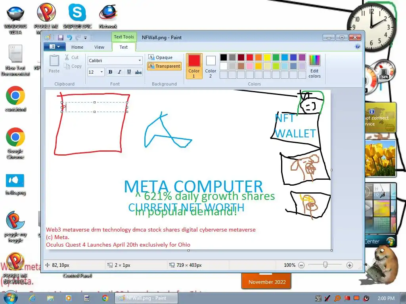Open Google Chrome desktop shortcut
This screenshot has width=406, height=304.
pyautogui.click(x=15, y=143)
